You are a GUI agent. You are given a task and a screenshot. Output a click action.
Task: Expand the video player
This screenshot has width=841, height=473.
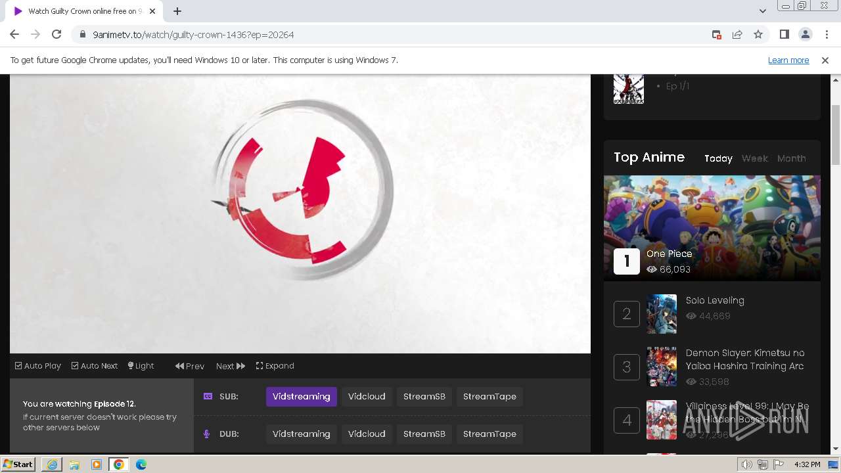tap(275, 366)
